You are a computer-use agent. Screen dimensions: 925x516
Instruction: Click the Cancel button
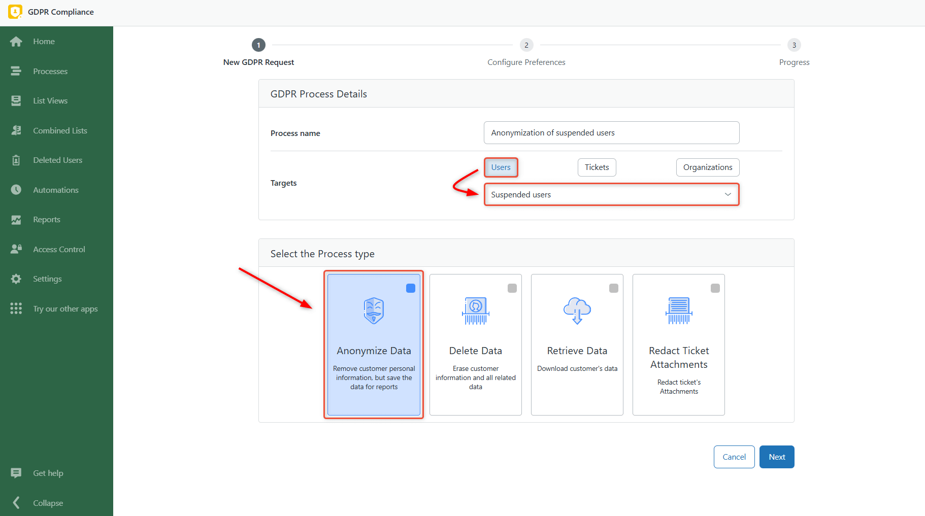point(734,457)
